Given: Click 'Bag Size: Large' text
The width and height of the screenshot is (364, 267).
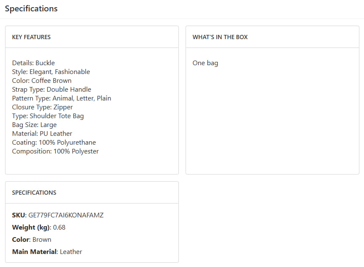Looking at the screenshot, I should tap(34, 125).
